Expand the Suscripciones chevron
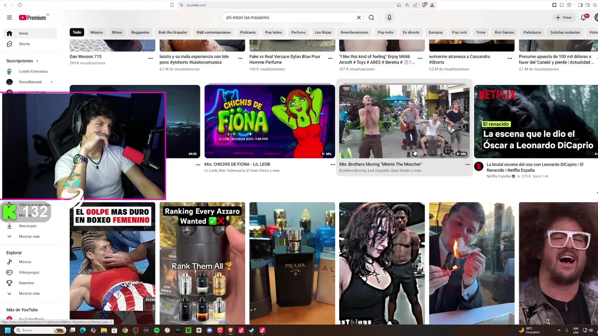The width and height of the screenshot is (598, 336). pos(37,61)
